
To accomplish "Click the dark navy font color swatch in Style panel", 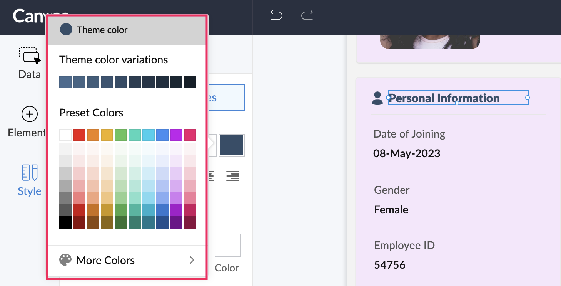I will [x=232, y=145].
